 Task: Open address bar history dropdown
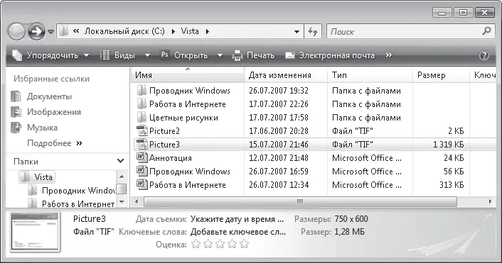tap(297, 32)
